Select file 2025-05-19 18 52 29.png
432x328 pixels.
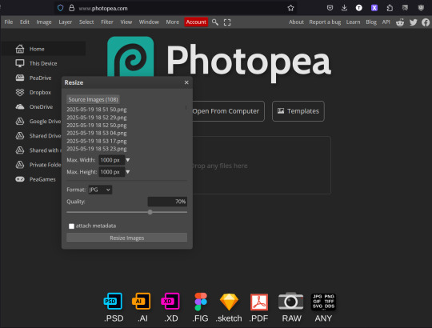click(97, 118)
